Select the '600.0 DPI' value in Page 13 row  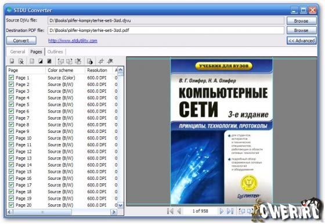point(97,158)
